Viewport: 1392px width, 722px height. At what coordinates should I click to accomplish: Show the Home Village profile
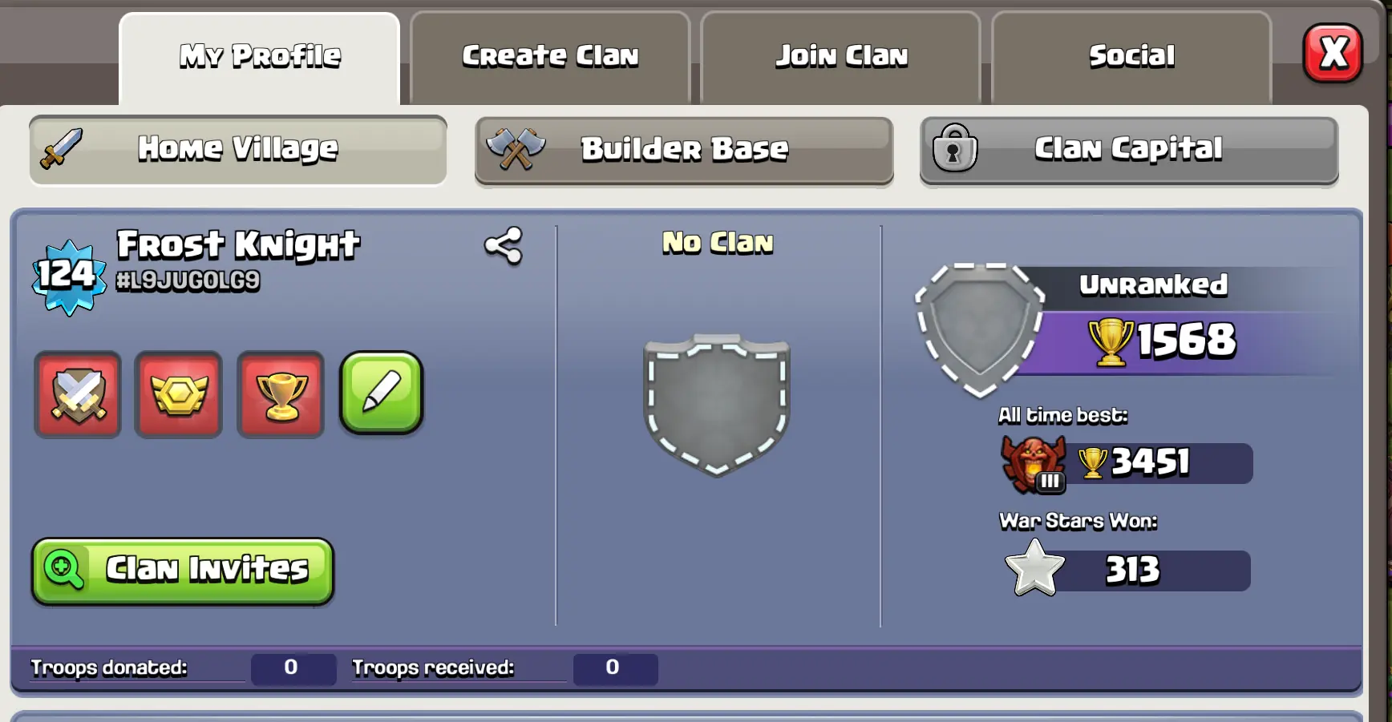point(238,150)
